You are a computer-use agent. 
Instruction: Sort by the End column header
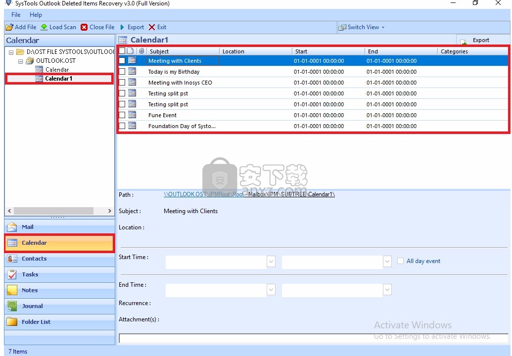click(x=401, y=51)
